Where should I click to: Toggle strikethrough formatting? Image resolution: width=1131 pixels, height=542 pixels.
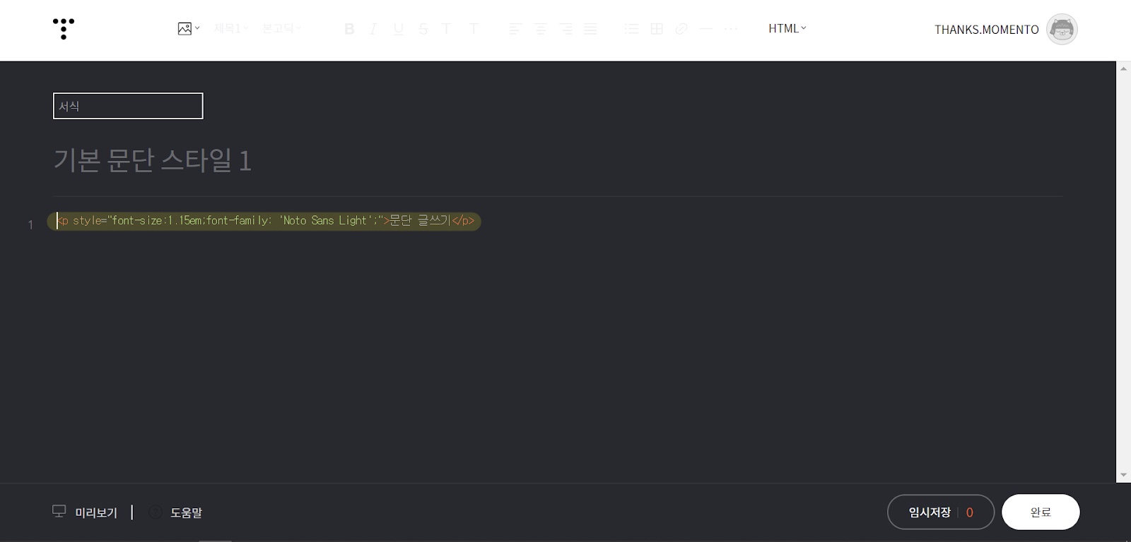click(x=423, y=29)
